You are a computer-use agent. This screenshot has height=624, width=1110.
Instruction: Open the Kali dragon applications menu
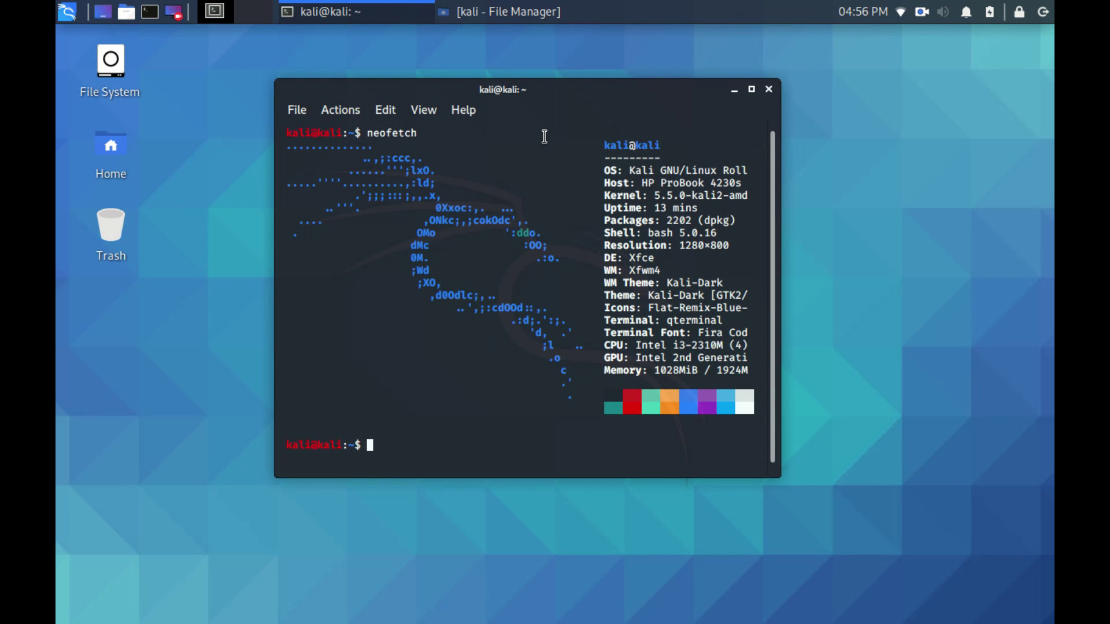click(x=67, y=12)
